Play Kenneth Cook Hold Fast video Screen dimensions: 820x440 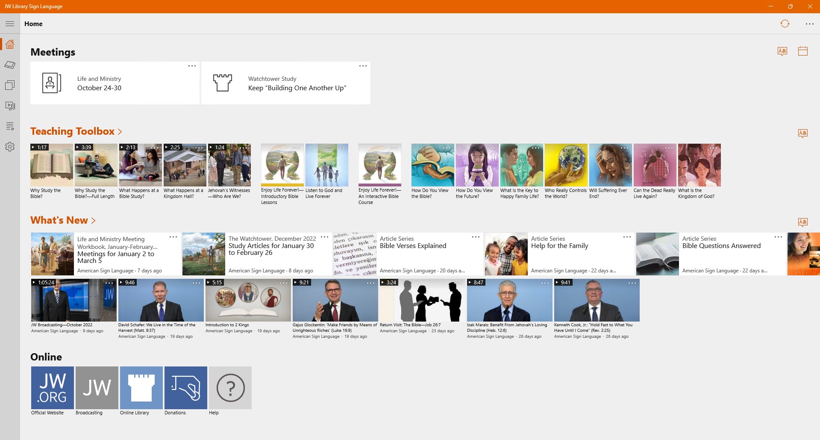597,300
